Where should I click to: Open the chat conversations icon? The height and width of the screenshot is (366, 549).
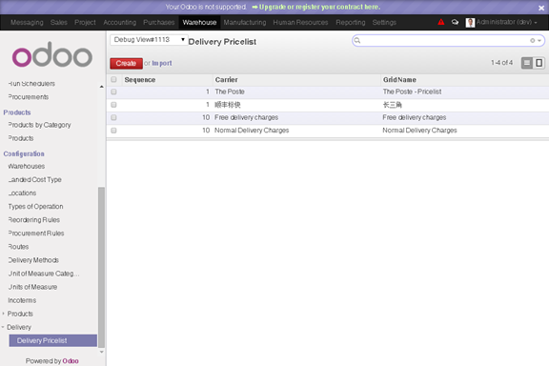(455, 22)
